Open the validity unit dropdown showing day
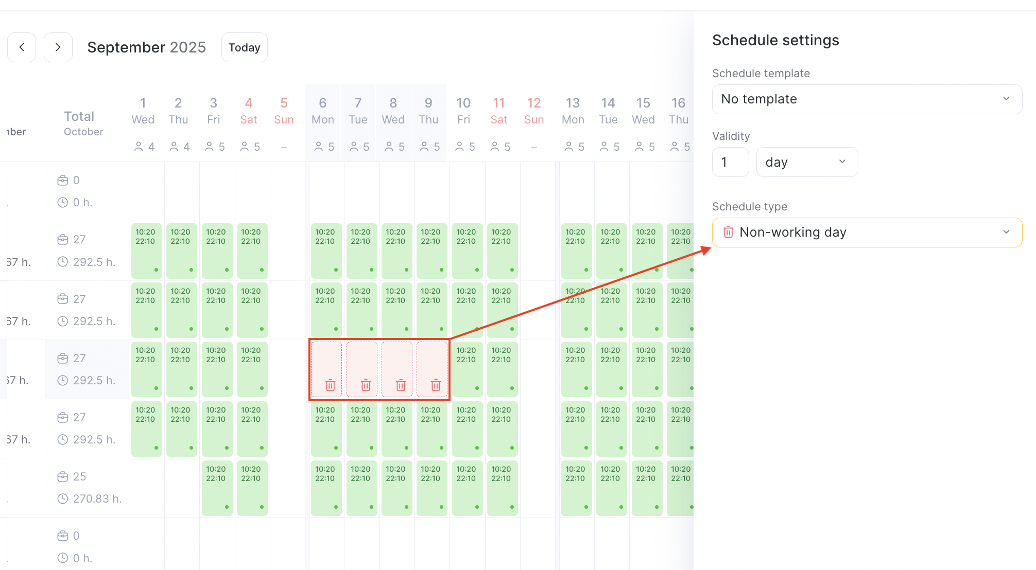Screen dimensions: 1036x570 (806, 162)
